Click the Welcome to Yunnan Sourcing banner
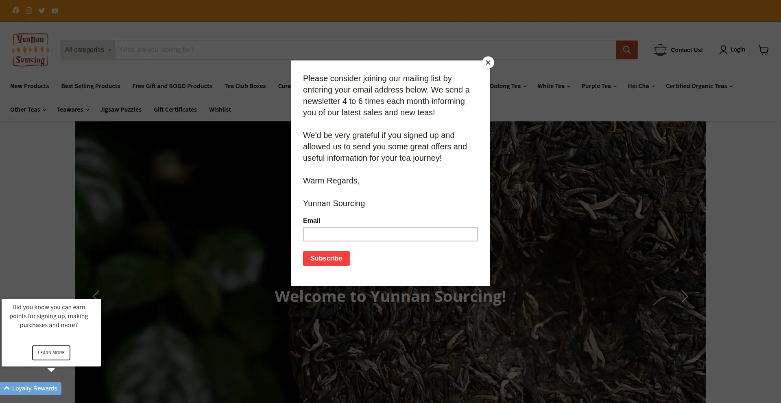Screen dimensions: 781x403 pos(390,297)
